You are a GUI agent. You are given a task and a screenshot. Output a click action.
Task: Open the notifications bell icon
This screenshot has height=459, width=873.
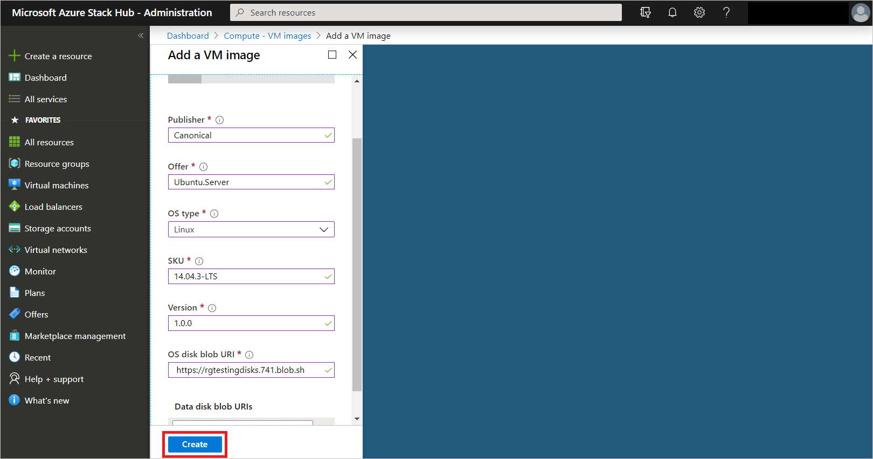click(673, 12)
